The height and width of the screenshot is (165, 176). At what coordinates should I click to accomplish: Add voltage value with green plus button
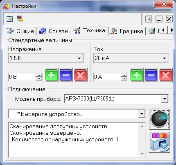[52, 75]
